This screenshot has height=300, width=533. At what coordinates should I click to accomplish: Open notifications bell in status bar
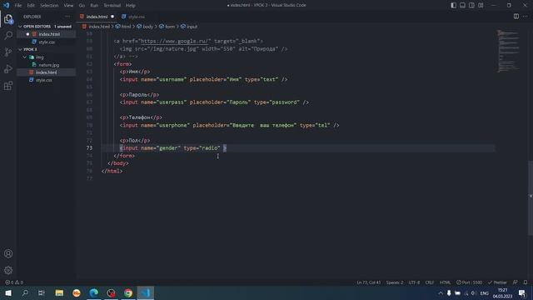click(x=526, y=282)
